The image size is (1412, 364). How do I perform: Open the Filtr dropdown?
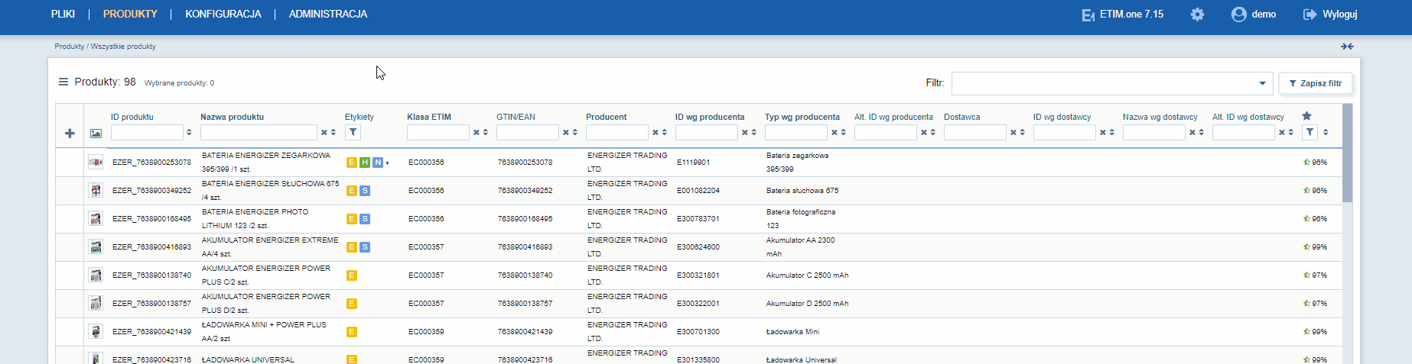tap(1112, 83)
